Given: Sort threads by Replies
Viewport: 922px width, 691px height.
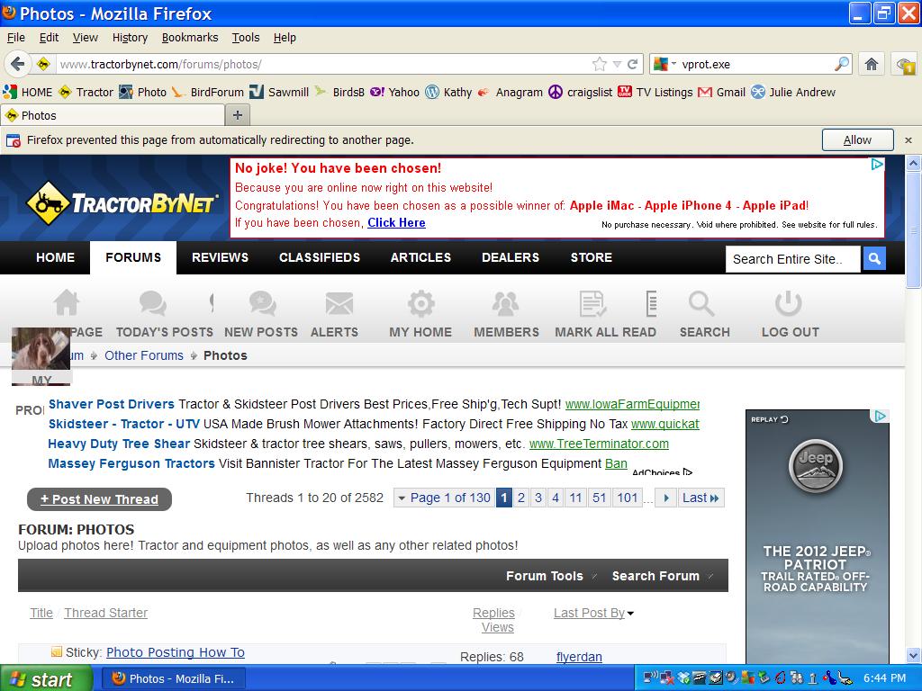Looking at the screenshot, I should [493, 613].
